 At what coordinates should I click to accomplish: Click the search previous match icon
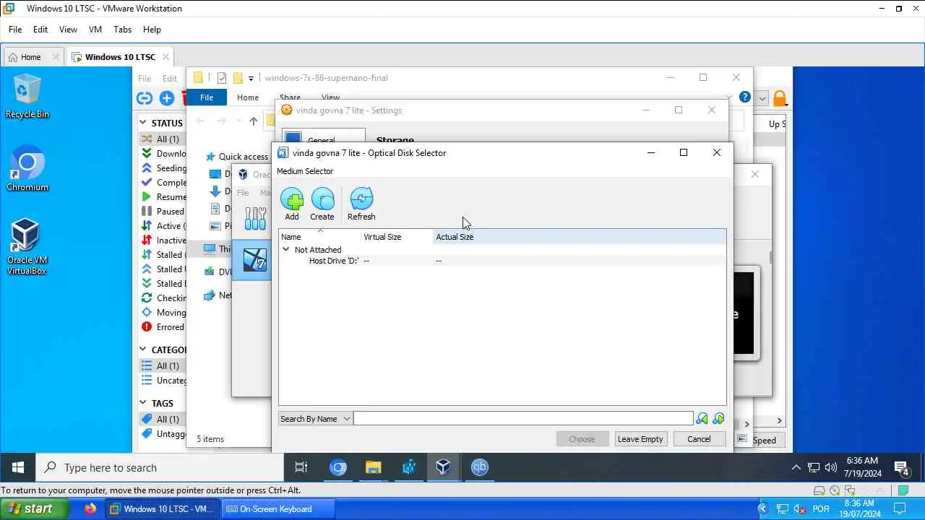(702, 419)
